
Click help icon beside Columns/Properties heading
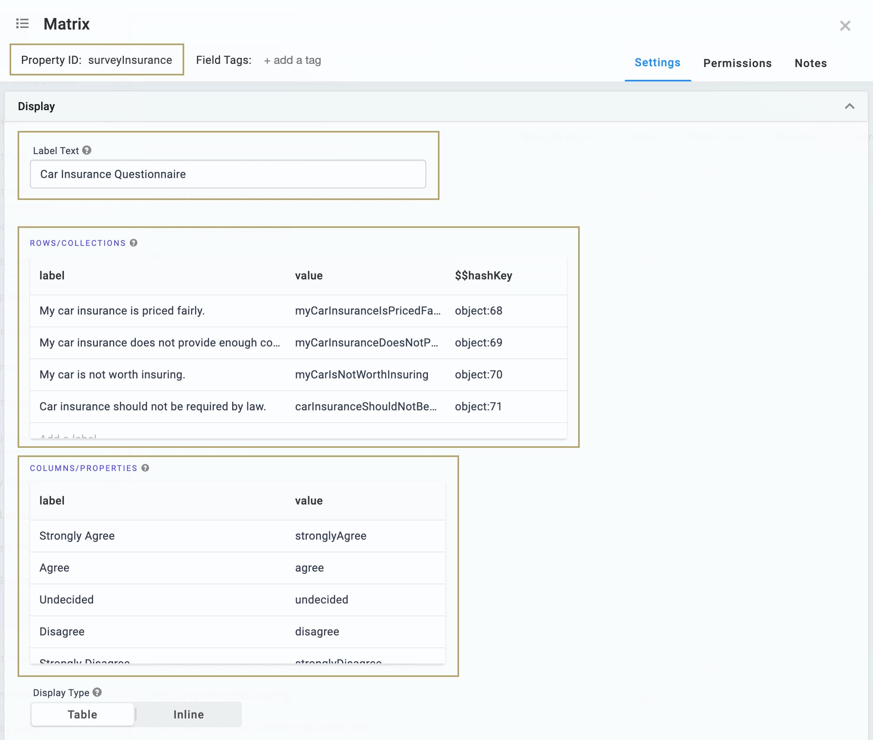(x=145, y=468)
